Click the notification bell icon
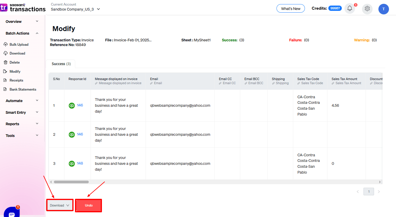396x217 pixels. click(349, 9)
